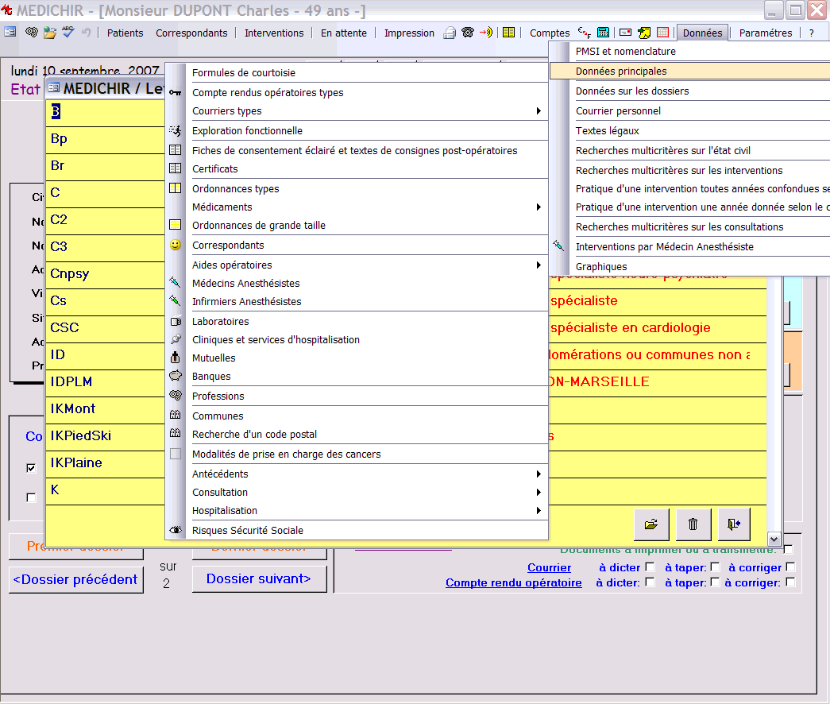
Task: Select the IKMont row in yellow list
Action: (x=105, y=409)
